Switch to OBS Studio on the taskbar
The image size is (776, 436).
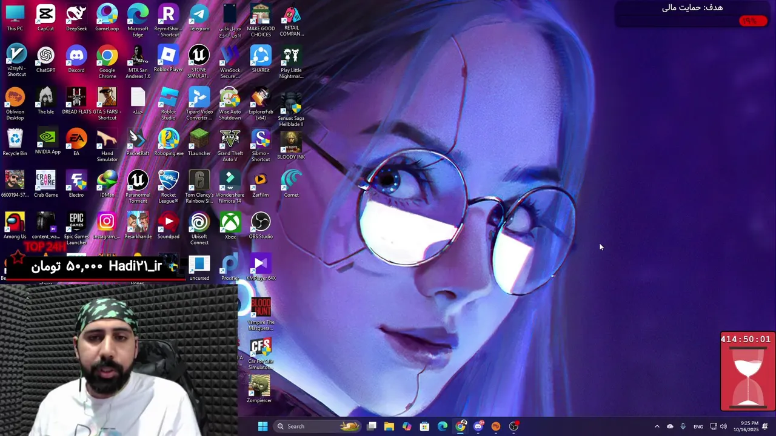point(514,426)
